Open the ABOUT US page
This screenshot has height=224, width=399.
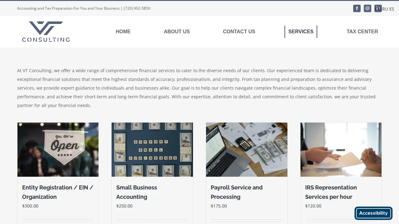coord(177,31)
